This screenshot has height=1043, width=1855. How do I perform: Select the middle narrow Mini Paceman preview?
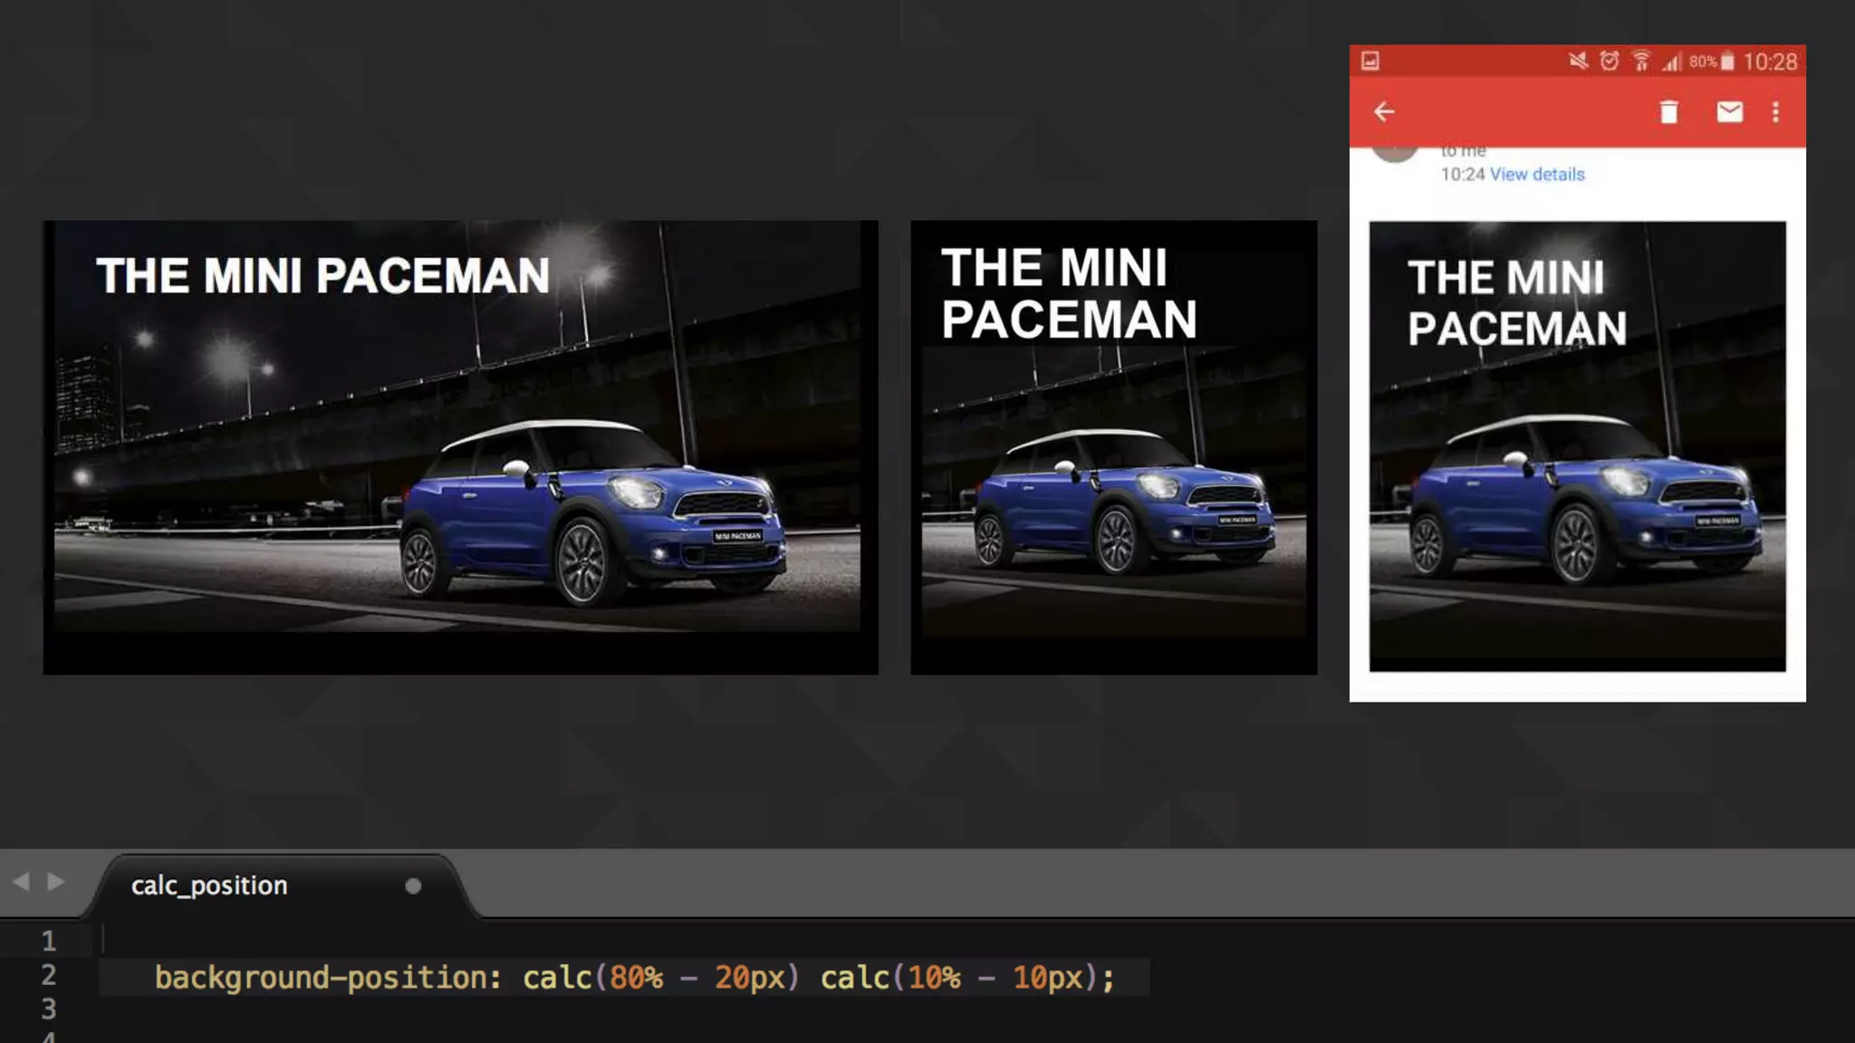point(1113,447)
